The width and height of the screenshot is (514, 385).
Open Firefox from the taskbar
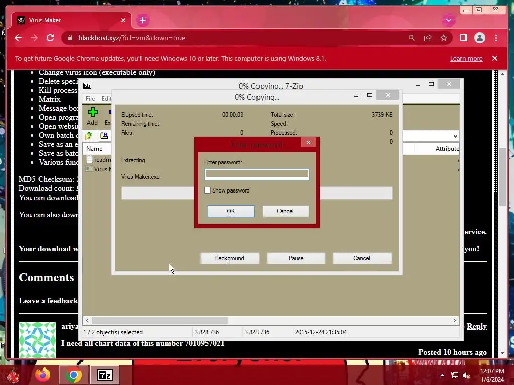point(43,375)
